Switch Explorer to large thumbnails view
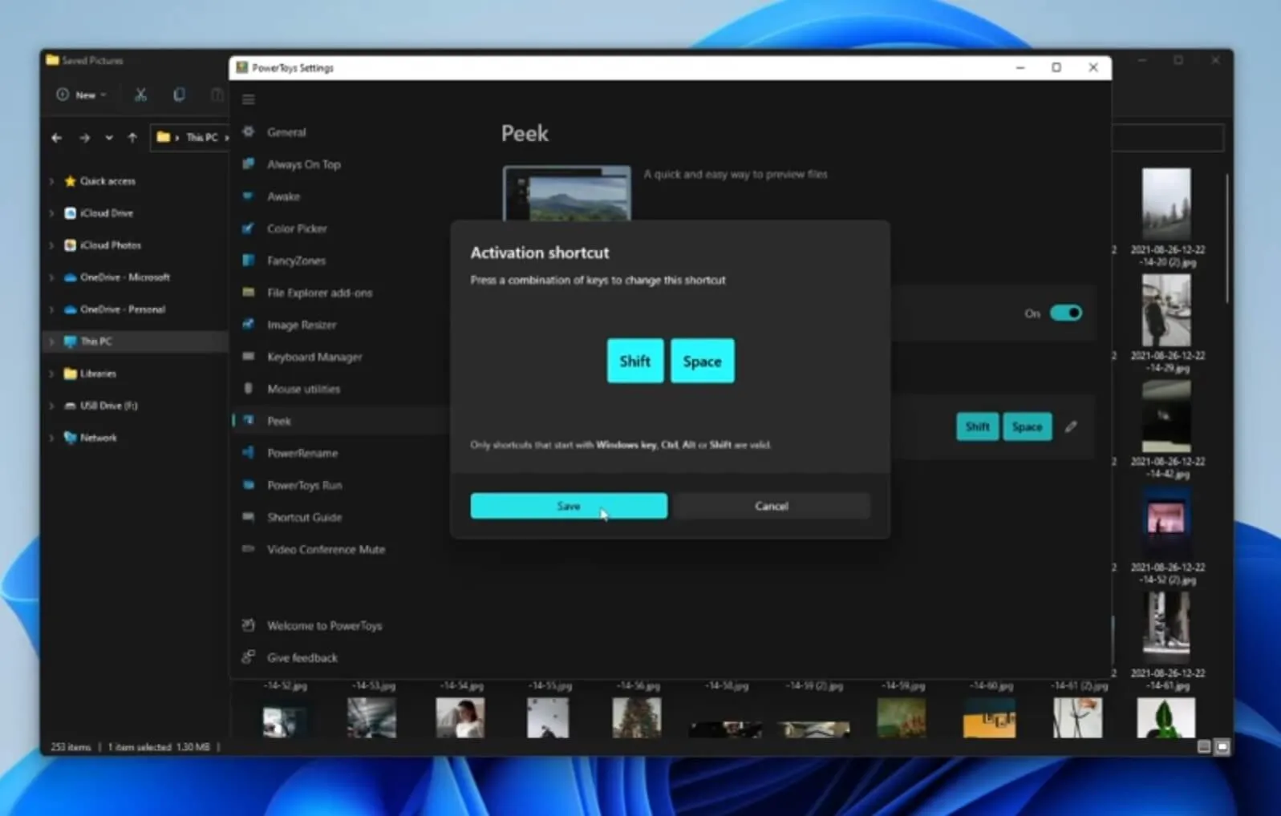This screenshot has width=1281, height=816. 1222,747
